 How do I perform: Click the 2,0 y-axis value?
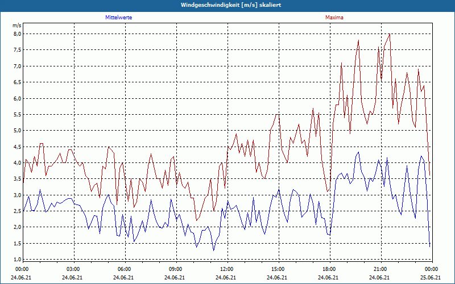pos(18,227)
